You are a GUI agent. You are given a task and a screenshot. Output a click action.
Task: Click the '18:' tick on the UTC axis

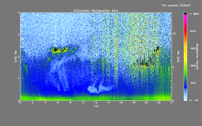point(134,103)
